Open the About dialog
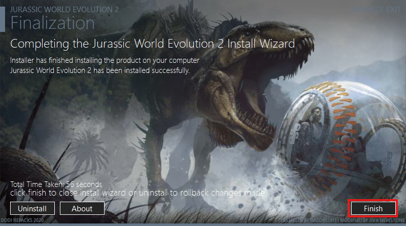The image size is (406, 226). [x=82, y=208]
